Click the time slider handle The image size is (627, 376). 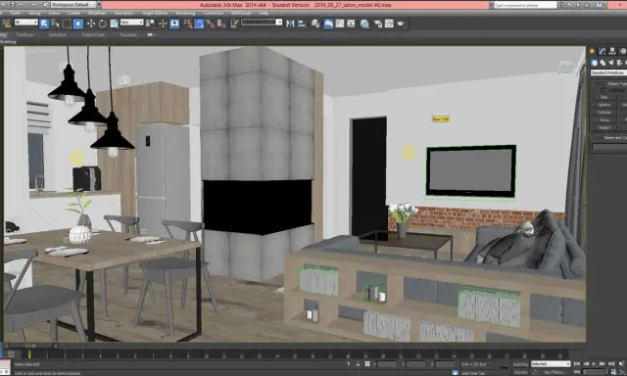[x=30, y=346]
